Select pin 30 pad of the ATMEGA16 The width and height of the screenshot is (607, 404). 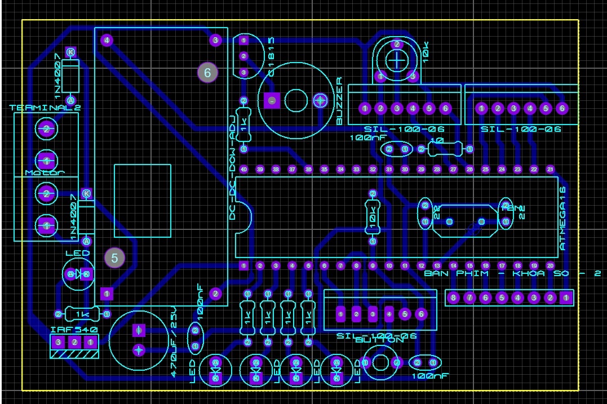tap(405, 170)
